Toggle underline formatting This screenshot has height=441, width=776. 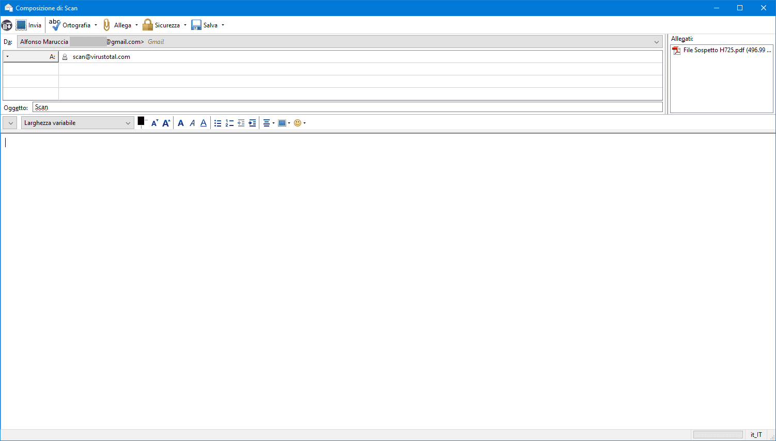pos(204,123)
